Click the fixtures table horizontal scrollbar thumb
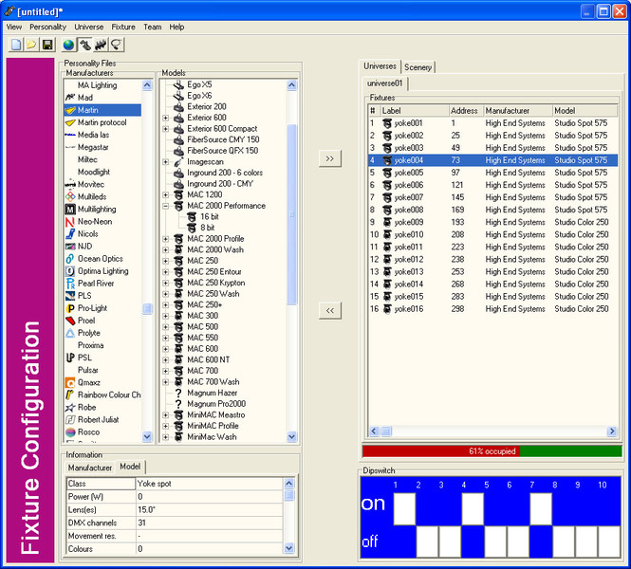Screen dimensions: 631x569 click(x=386, y=431)
